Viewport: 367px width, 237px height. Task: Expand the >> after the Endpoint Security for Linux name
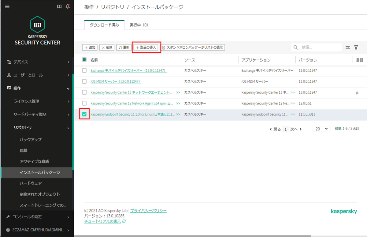coord(178,114)
